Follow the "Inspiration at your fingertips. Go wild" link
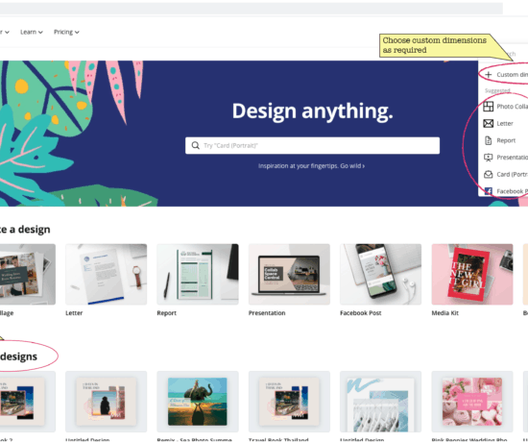Image resolution: width=528 pixels, height=442 pixels. click(x=311, y=166)
